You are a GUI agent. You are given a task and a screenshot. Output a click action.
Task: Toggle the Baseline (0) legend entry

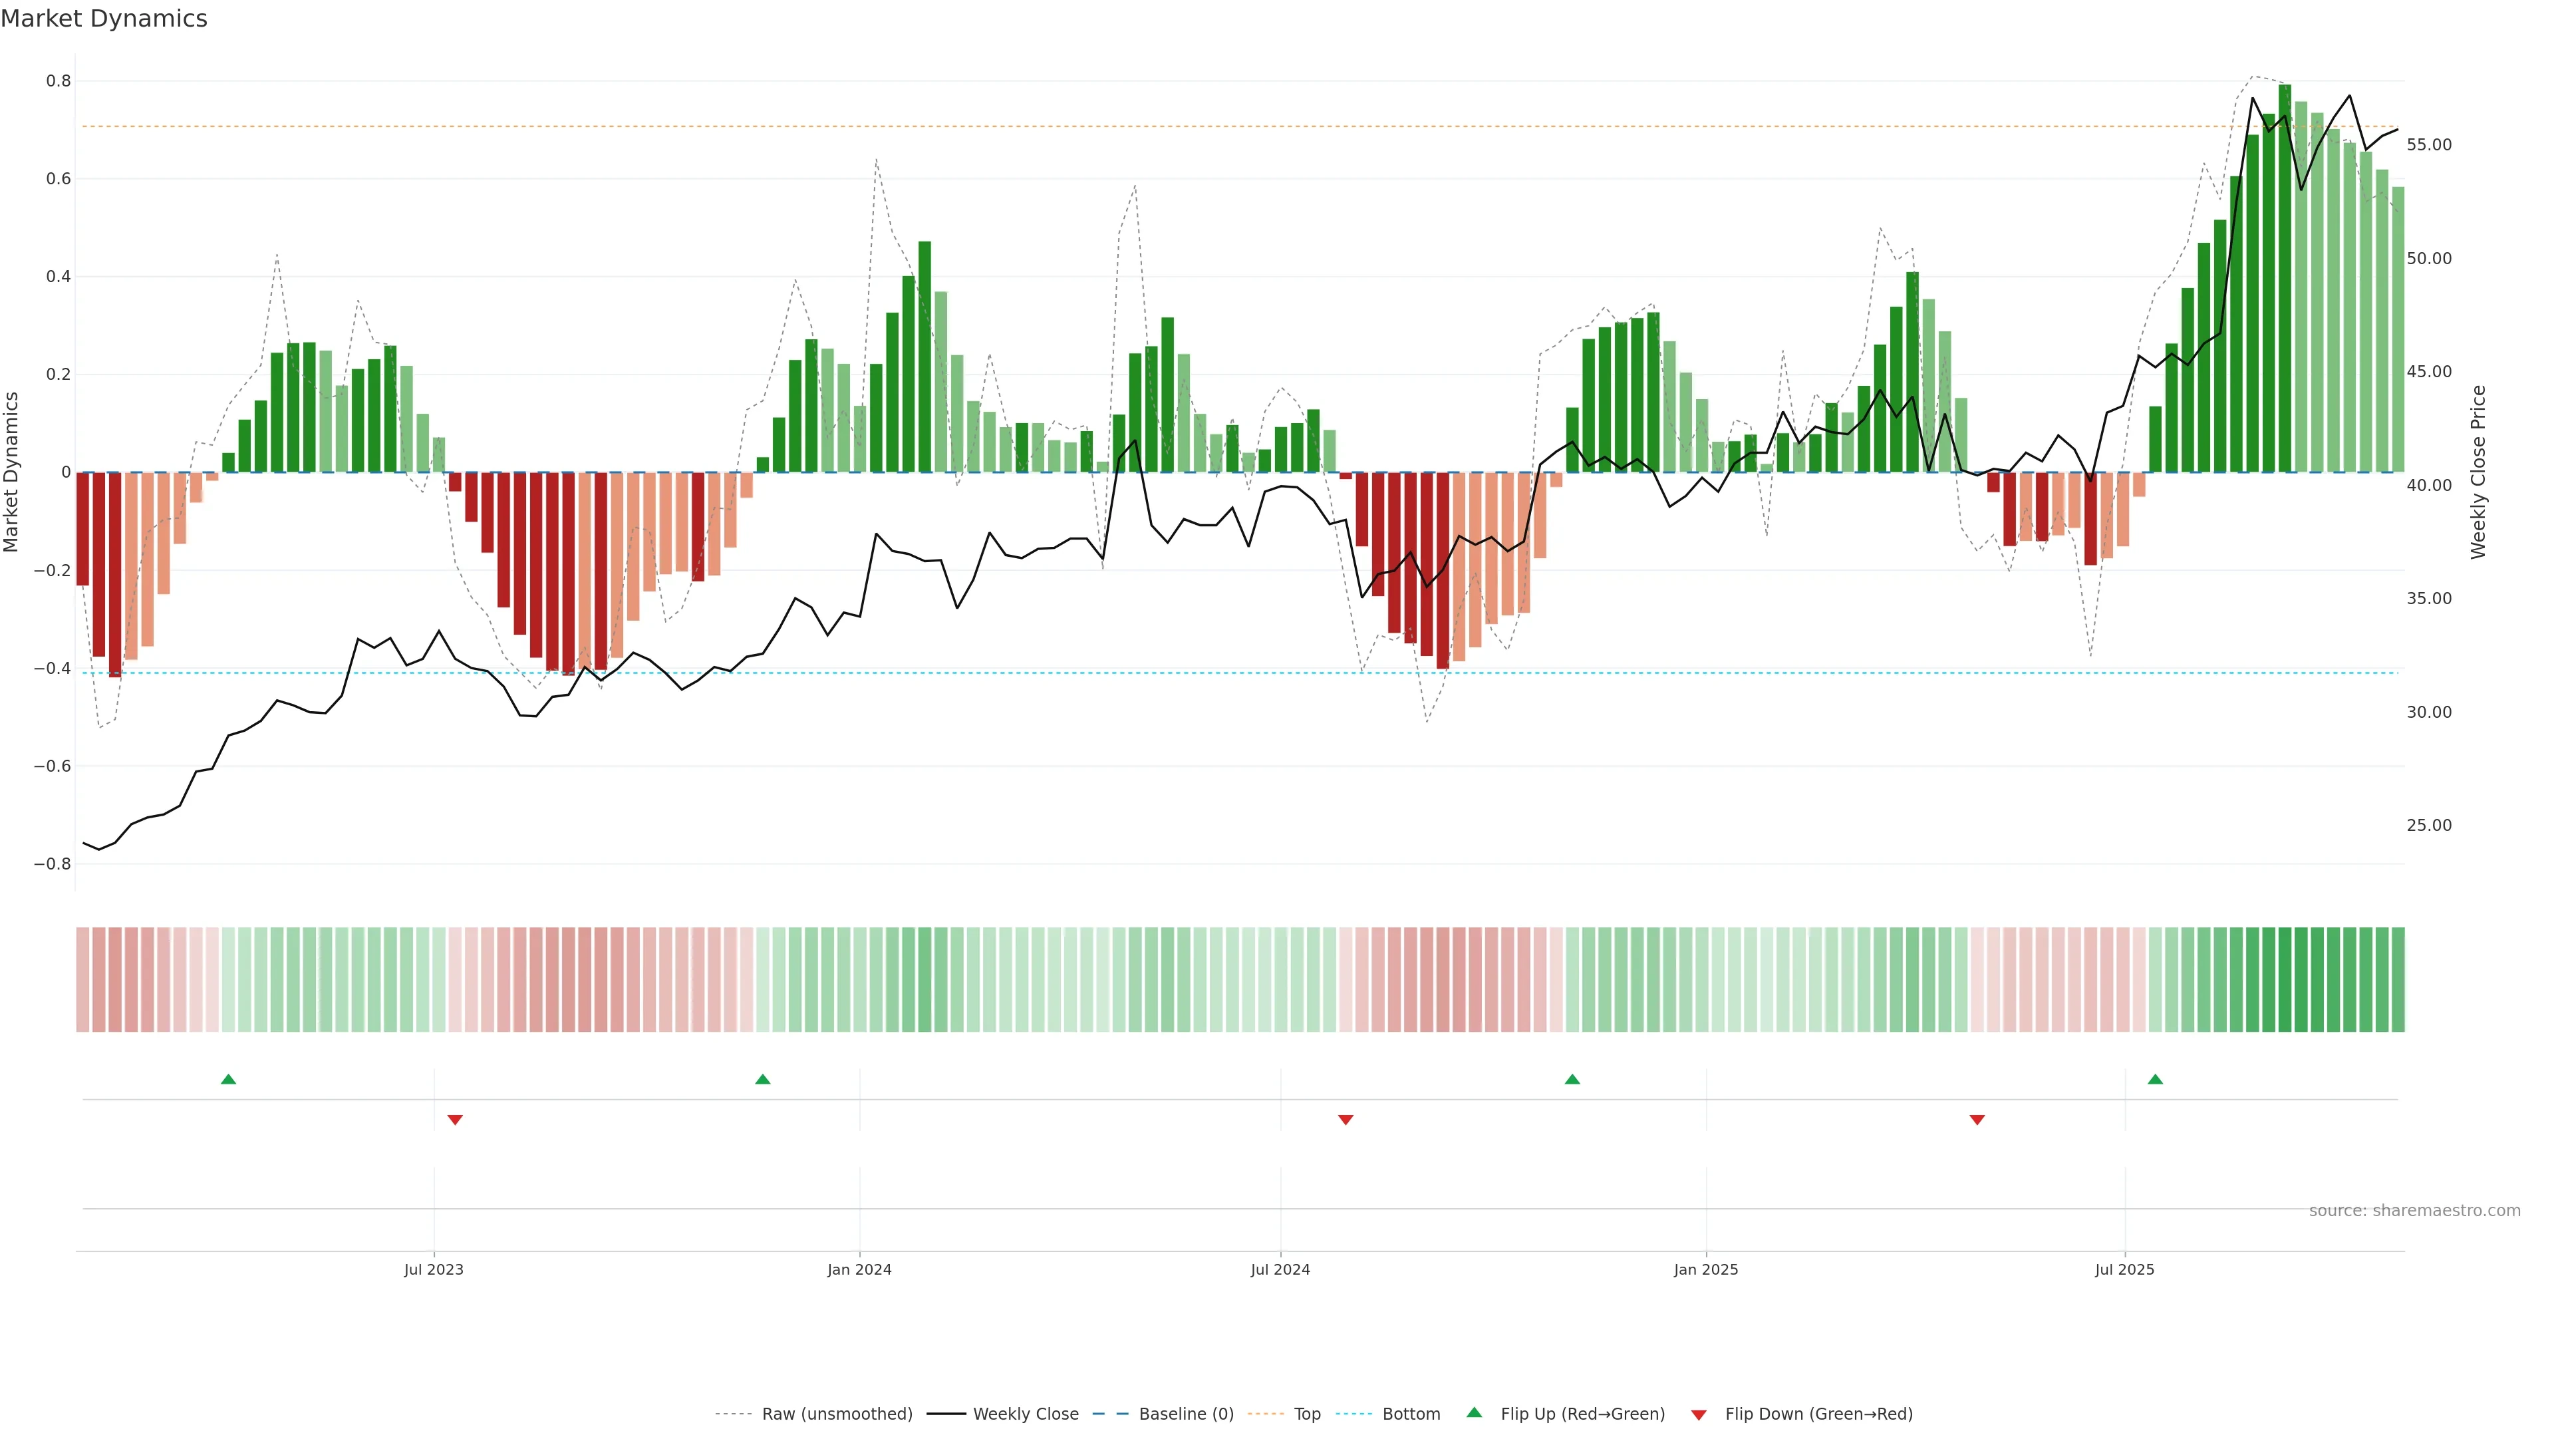pyautogui.click(x=1186, y=1414)
